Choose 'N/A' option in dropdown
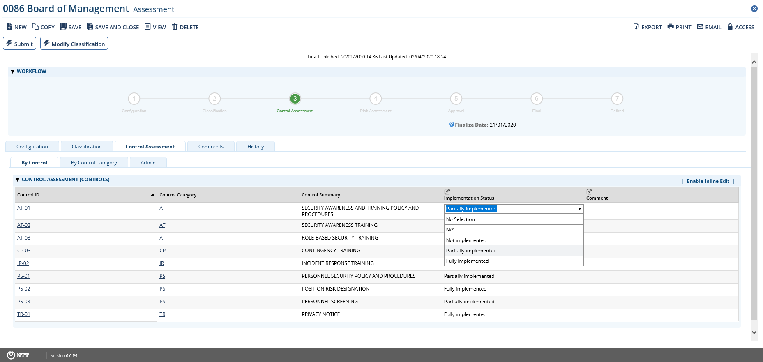Viewport: 763px width, 362px height. [514, 230]
